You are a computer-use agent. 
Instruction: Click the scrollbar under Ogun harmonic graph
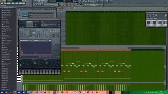pos(36,55)
